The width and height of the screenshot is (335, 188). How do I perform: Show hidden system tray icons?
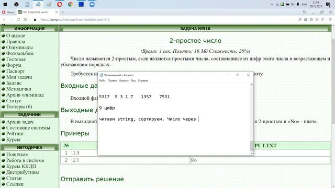point(272,4)
